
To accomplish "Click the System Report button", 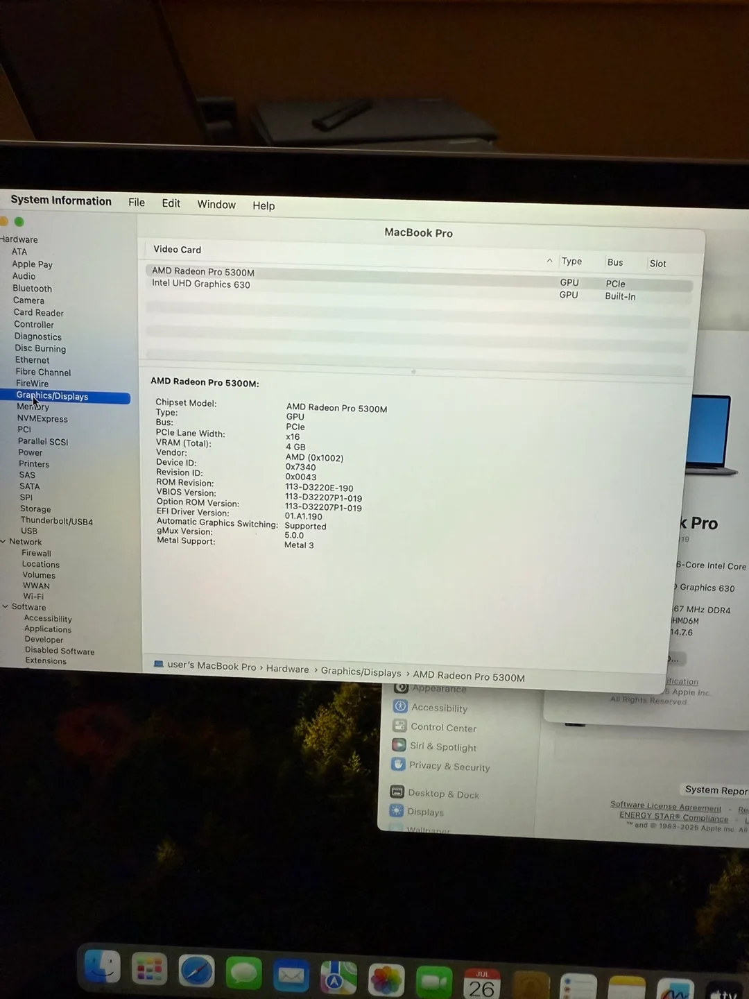I will (x=716, y=790).
